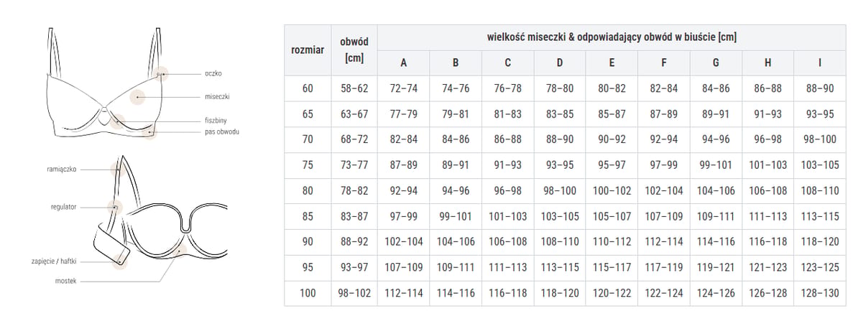Click the wielkość miseczki table heading
The height and width of the screenshot is (324, 866).
[612, 37]
